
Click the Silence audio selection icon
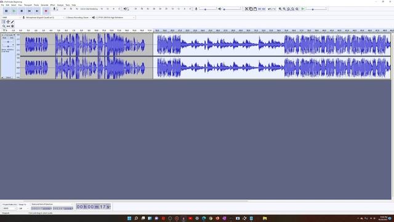[x=263, y=9]
